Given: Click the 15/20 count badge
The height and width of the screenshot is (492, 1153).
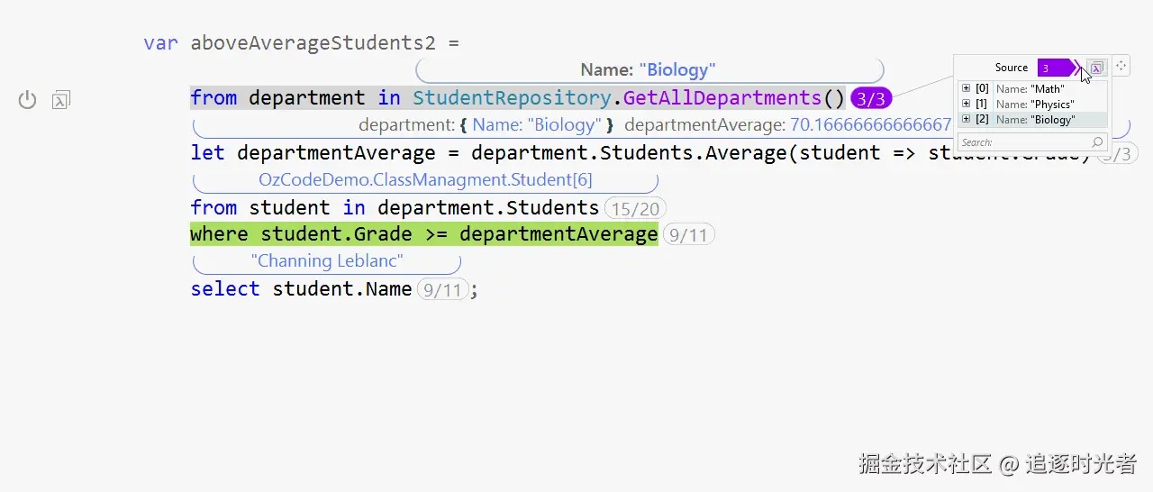Looking at the screenshot, I should pyautogui.click(x=634, y=209).
